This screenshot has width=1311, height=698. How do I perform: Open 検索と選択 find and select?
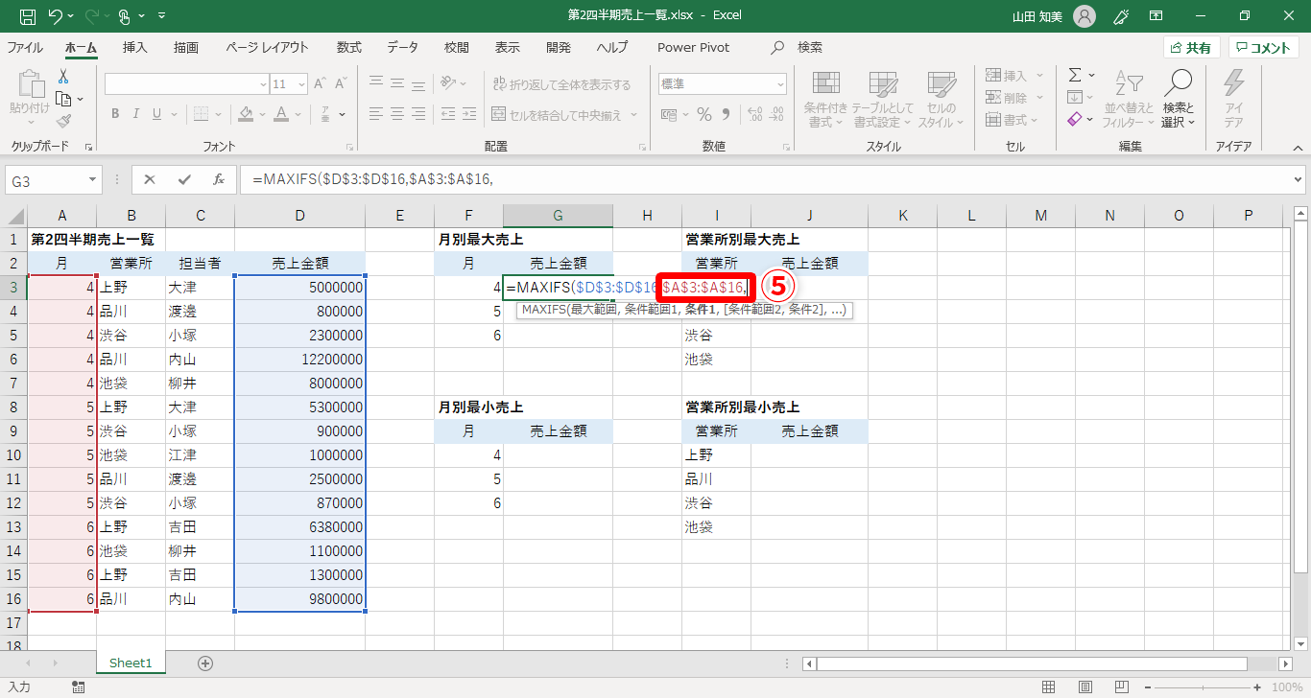pyautogui.click(x=1178, y=99)
